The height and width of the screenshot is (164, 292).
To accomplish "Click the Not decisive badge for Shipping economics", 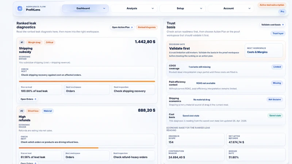I will point(274,99).
